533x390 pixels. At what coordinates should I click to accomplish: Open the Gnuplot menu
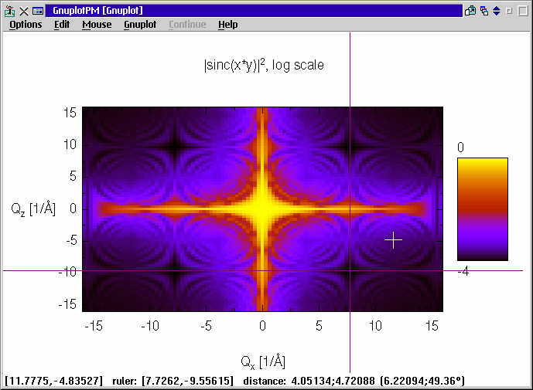(140, 25)
